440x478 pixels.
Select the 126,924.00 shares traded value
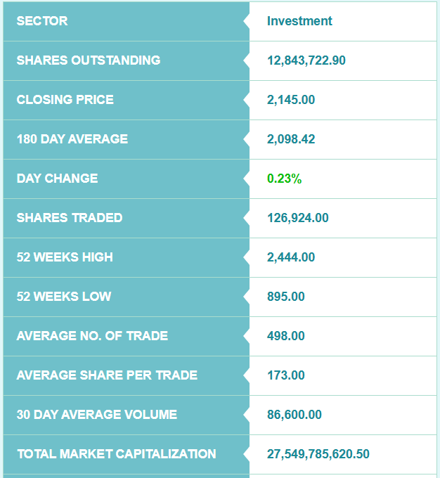click(298, 218)
